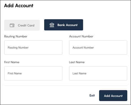Click inside the Account Number field
Viewport: 131px width, 105px height.
[x=98, y=47]
